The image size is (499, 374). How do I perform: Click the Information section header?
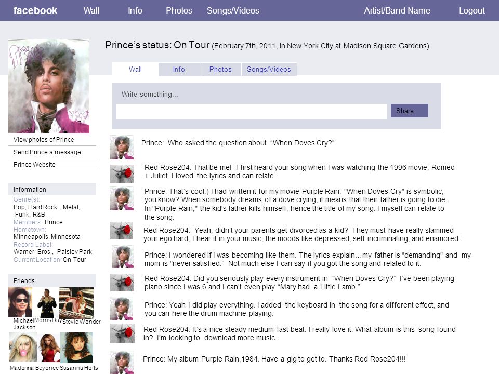[52, 189]
